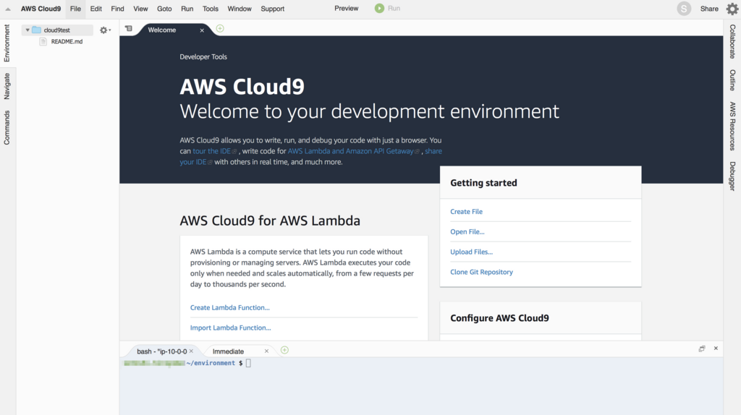The height and width of the screenshot is (415, 741).
Task: Click the Create File link
Action: point(467,212)
